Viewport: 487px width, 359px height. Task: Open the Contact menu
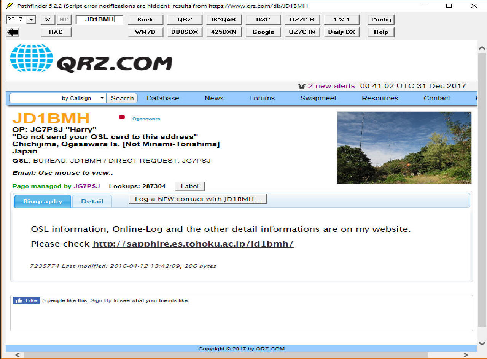[x=437, y=98]
